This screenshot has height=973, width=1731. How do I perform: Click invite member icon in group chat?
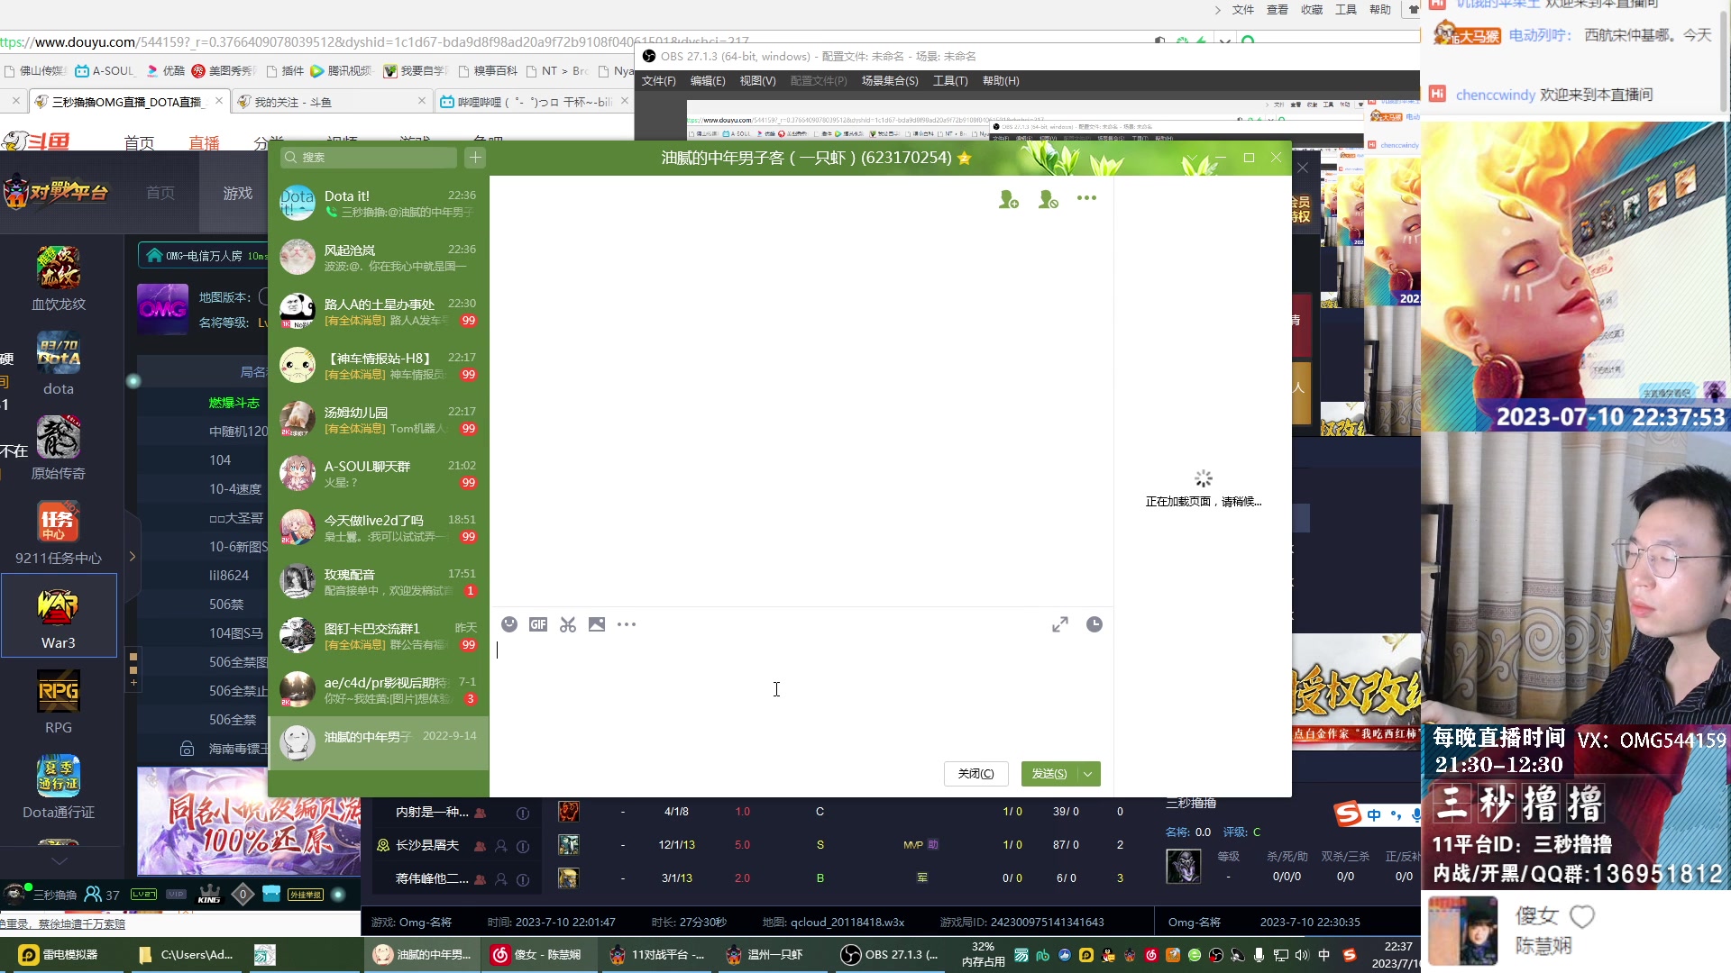click(1009, 199)
